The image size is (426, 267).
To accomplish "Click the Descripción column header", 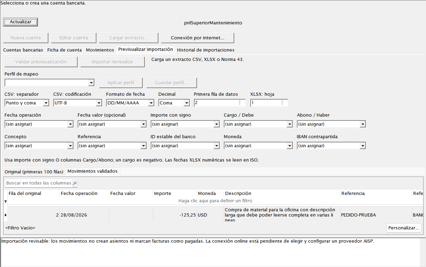I will click(x=282, y=194).
